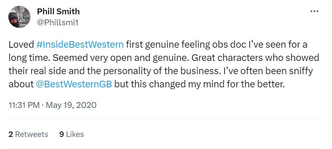
Task: Open the tweet's more options menu
Action: pyautogui.click(x=314, y=11)
